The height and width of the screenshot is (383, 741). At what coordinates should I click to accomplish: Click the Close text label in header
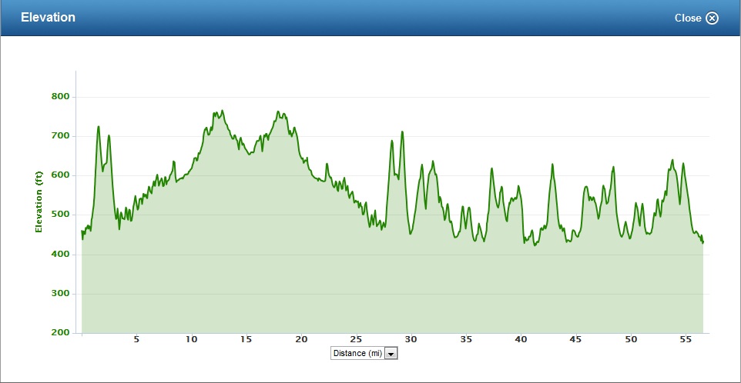688,18
